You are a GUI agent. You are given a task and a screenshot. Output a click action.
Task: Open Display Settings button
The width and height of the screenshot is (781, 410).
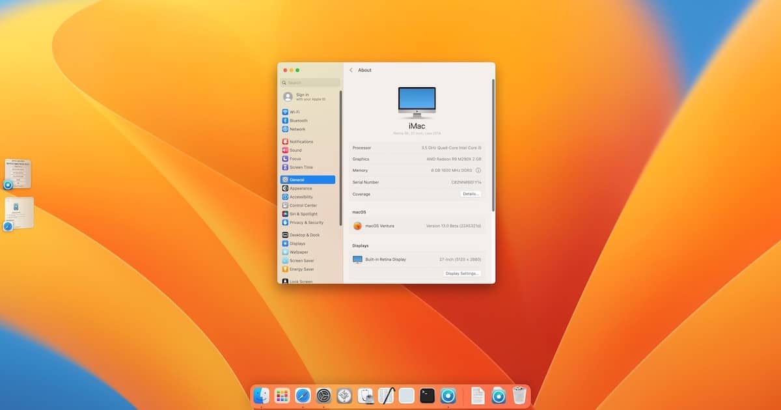462,273
